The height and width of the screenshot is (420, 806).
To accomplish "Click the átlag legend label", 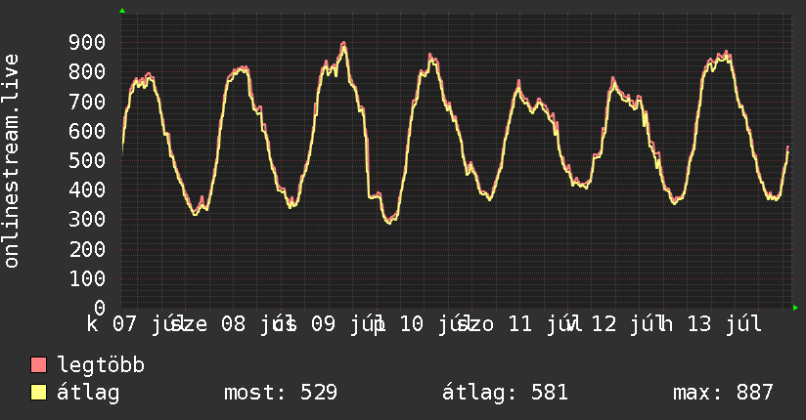I will 88,393.
